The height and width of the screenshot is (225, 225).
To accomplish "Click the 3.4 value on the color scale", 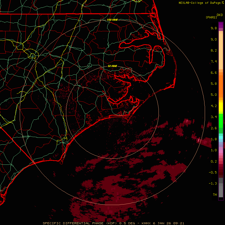I will [x=214, y=117].
